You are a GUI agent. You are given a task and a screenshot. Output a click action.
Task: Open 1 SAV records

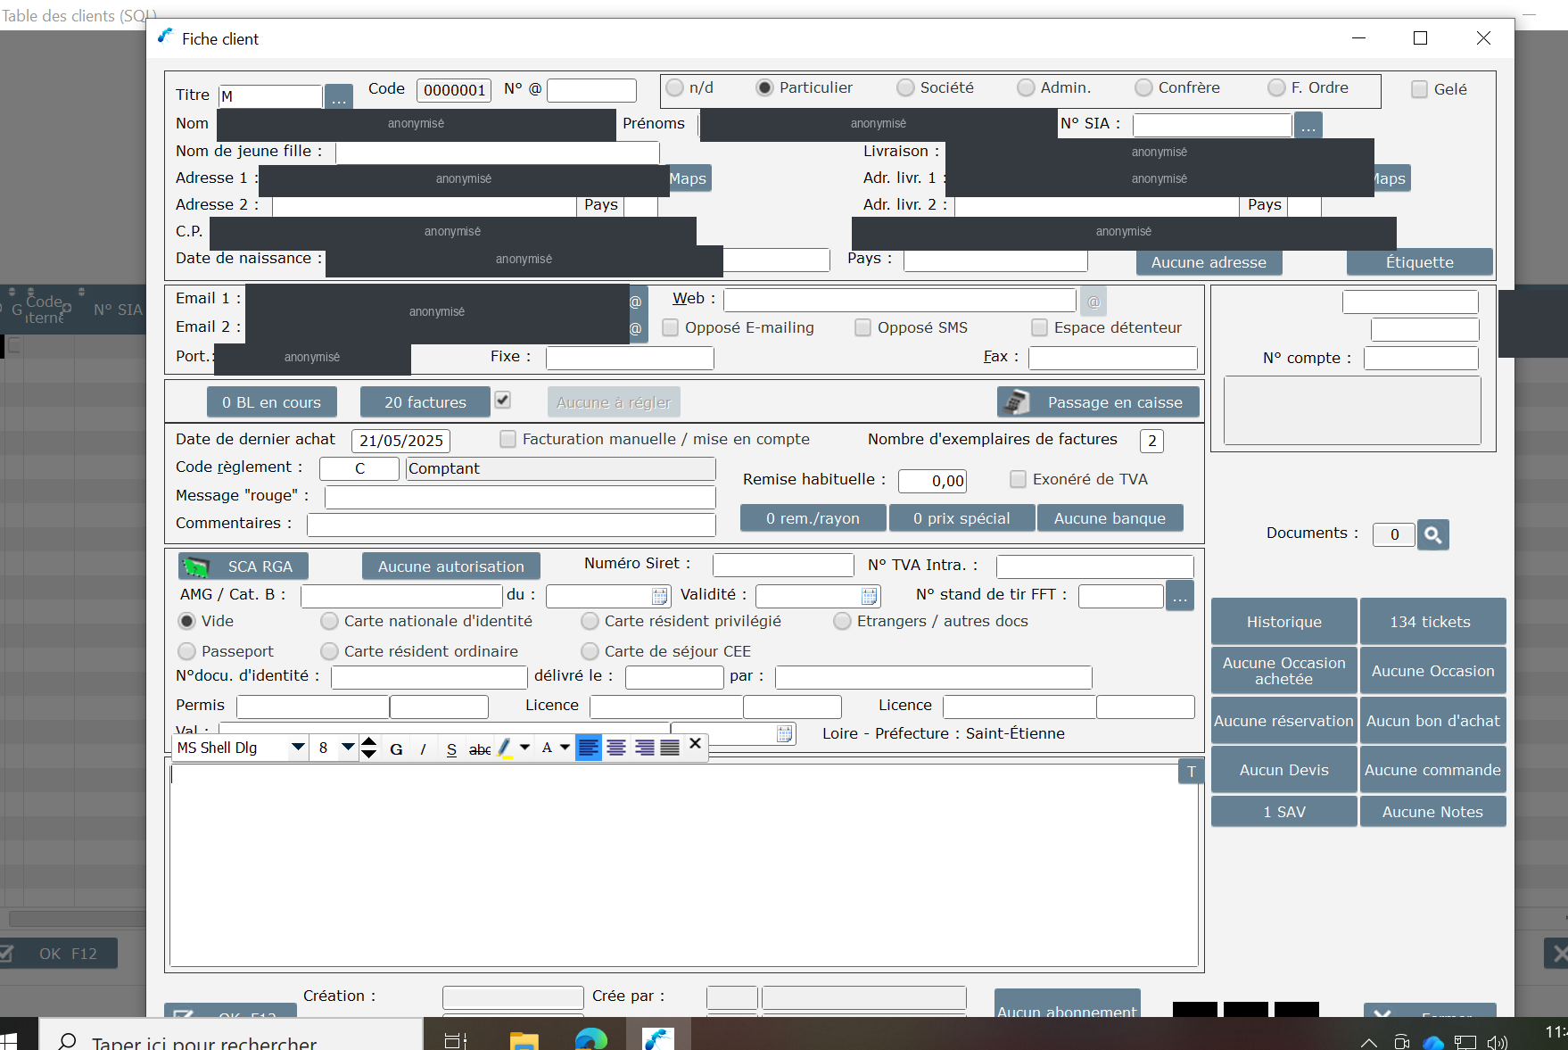(x=1284, y=812)
